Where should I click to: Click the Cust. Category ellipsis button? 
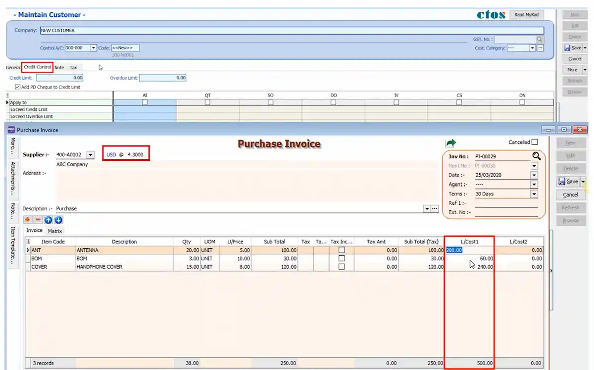click(540, 48)
